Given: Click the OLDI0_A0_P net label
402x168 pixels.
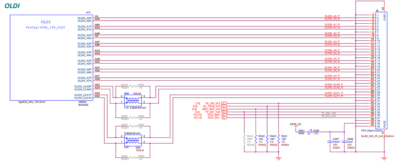Looking at the screenshot, I should (332, 16).
